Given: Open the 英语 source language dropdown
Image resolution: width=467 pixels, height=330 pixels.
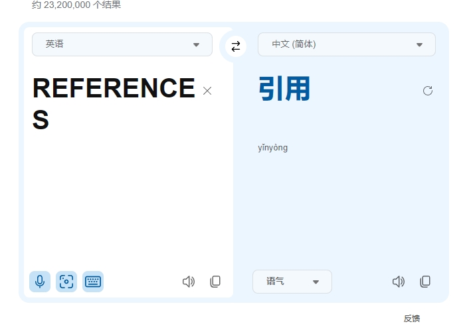Looking at the screenshot, I should pyautogui.click(x=122, y=44).
